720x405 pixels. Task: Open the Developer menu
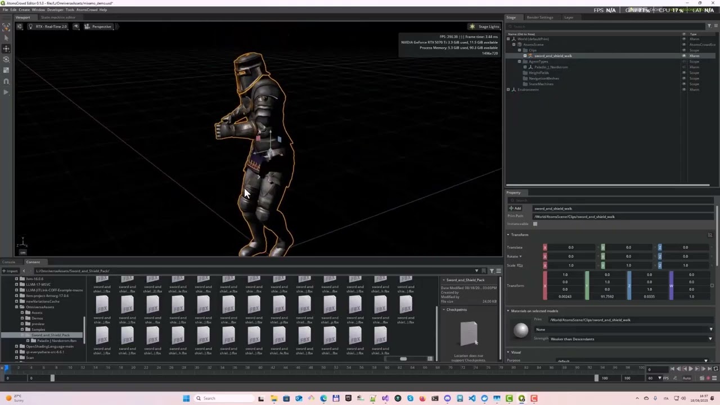(x=55, y=10)
